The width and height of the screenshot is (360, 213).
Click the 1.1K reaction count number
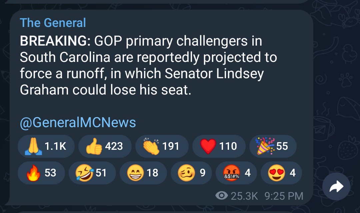pyautogui.click(x=56, y=146)
